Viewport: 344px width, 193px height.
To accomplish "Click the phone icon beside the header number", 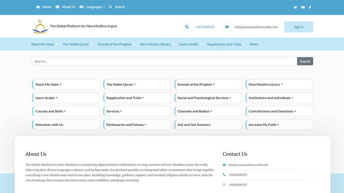I will [x=187, y=27].
